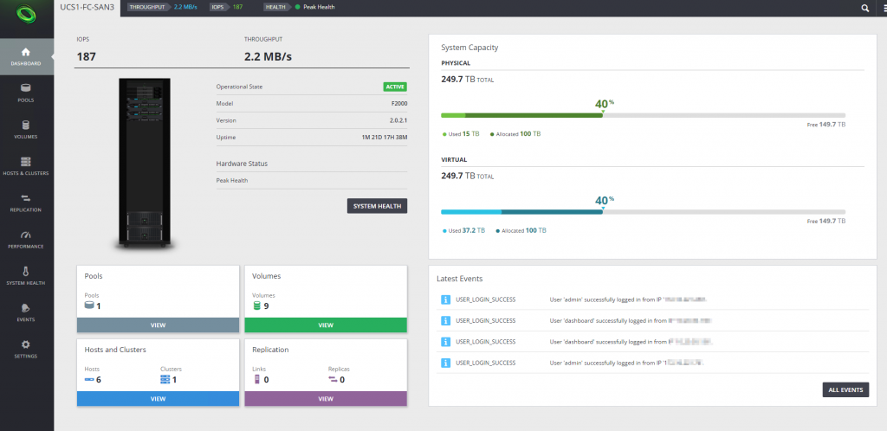Click the virtual Used 37.2 TB legend
Viewport: 887px width, 431px height.
[463, 230]
